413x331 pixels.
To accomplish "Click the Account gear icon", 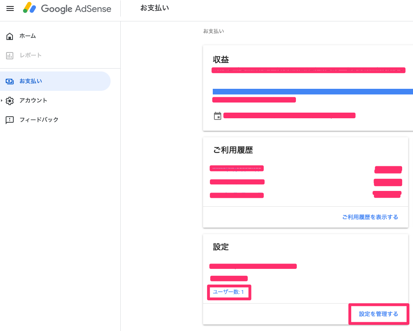I will pos(10,101).
